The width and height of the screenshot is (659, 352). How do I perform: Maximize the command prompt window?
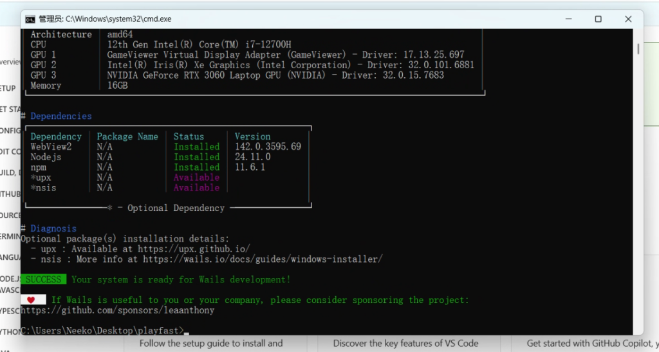coord(598,19)
